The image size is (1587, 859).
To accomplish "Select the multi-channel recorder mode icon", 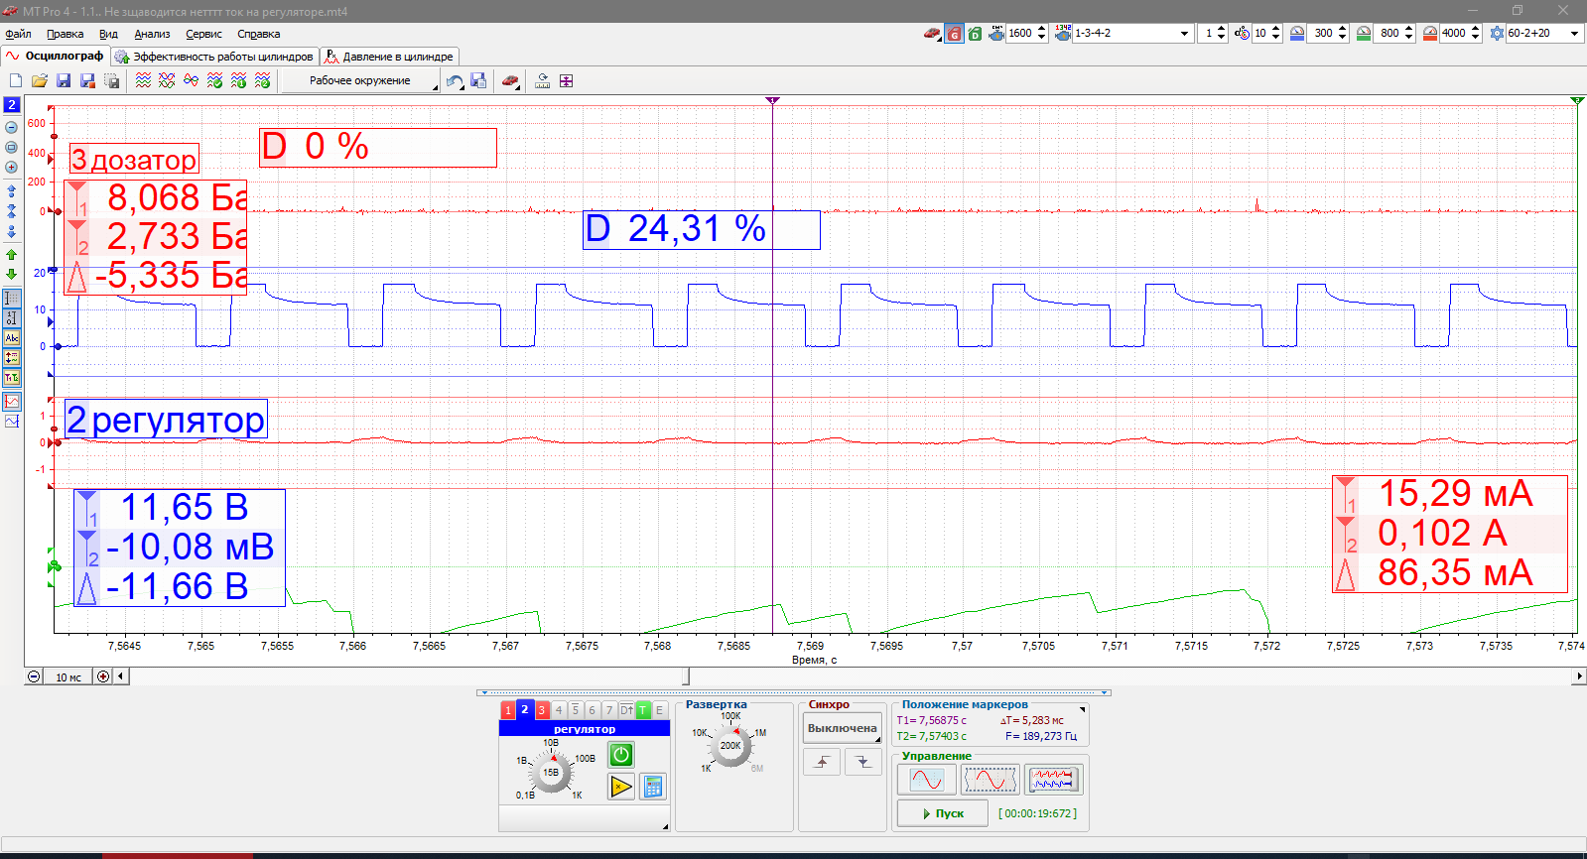I will pyautogui.click(x=1053, y=780).
